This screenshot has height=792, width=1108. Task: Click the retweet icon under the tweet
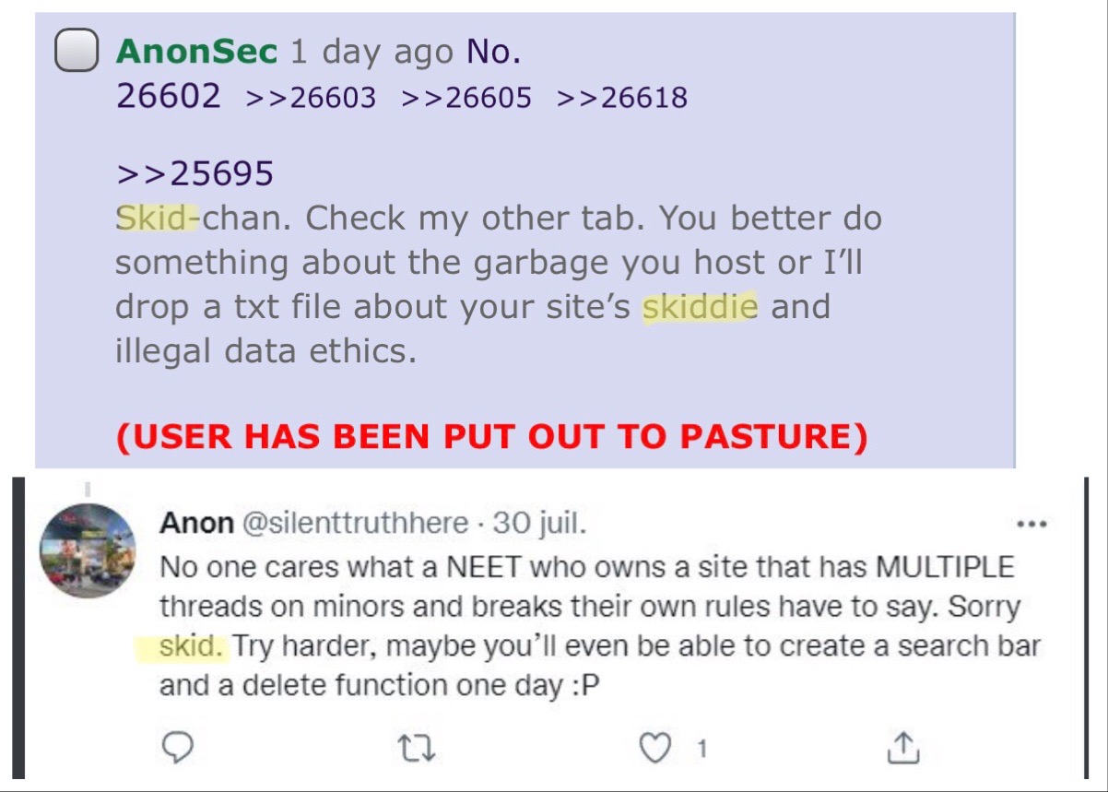[x=418, y=750]
